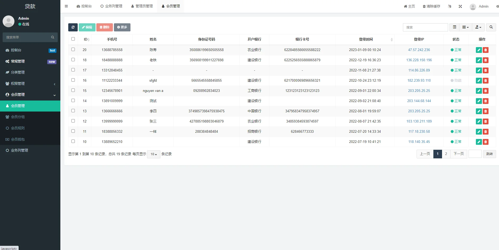
Task: Click inside the table search input field
Action: (425, 27)
